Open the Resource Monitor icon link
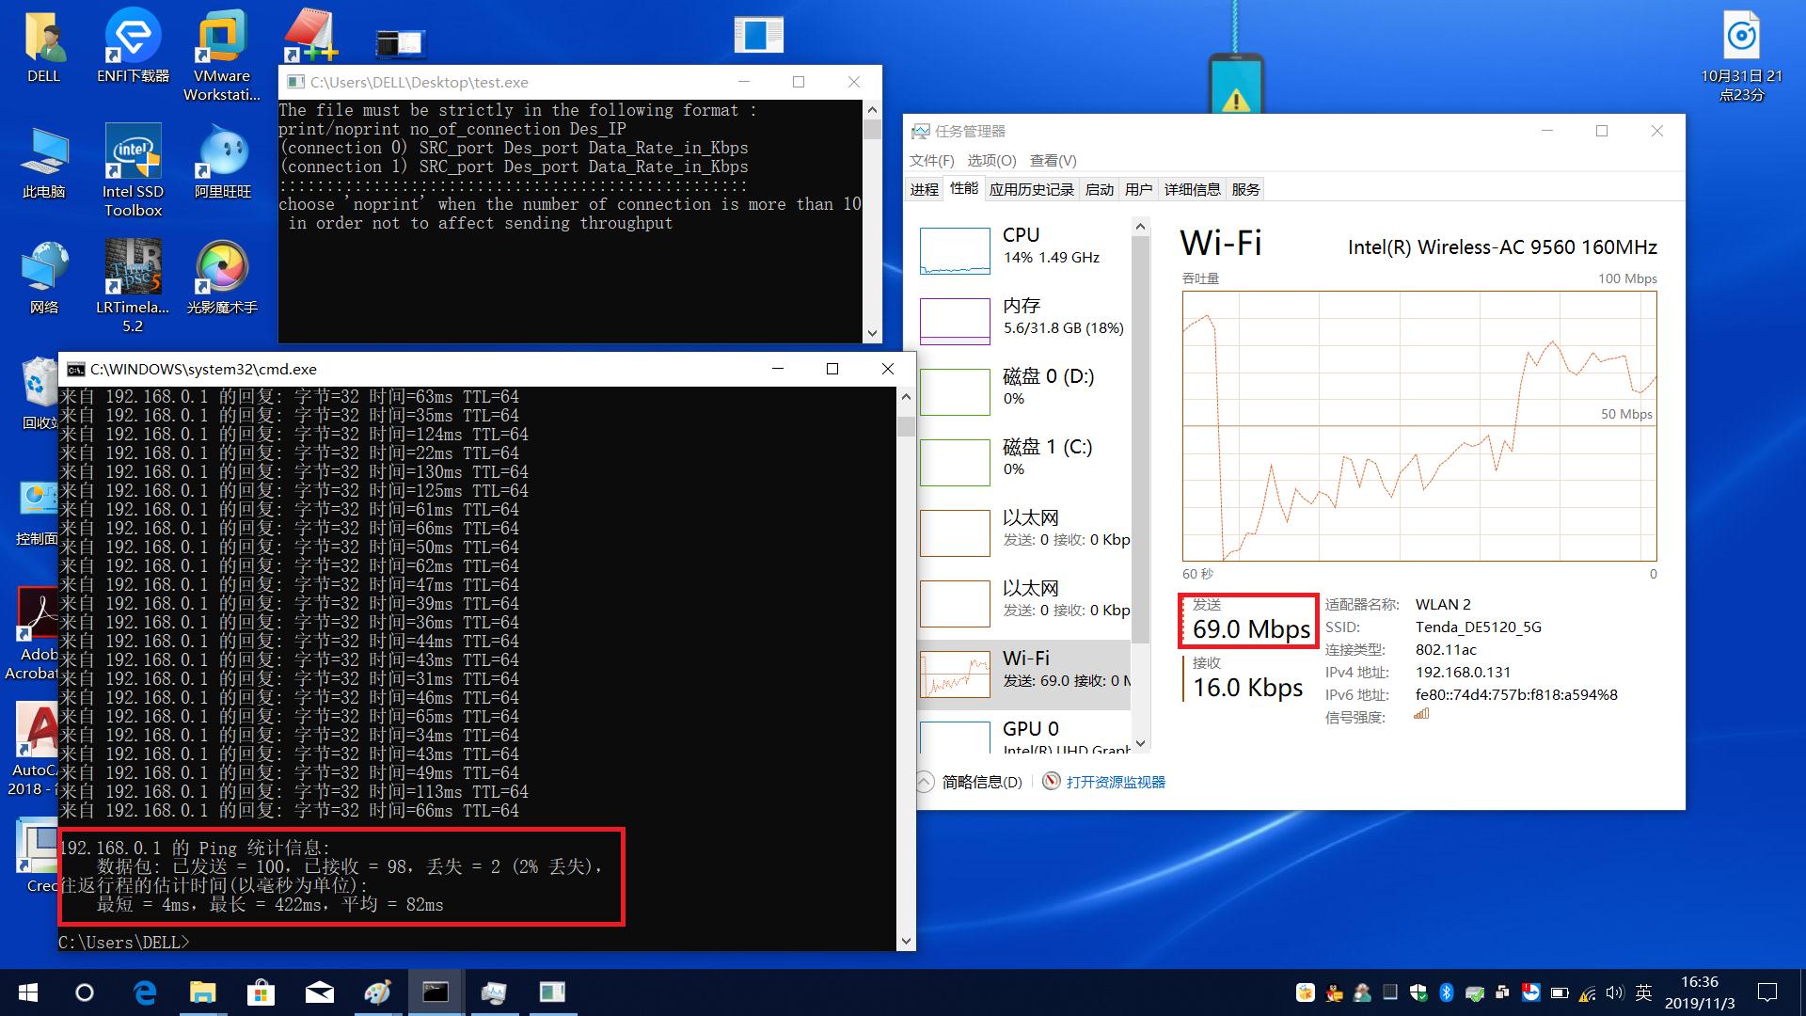1806x1016 pixels. pyautogui.click(x=1052, y=782)
